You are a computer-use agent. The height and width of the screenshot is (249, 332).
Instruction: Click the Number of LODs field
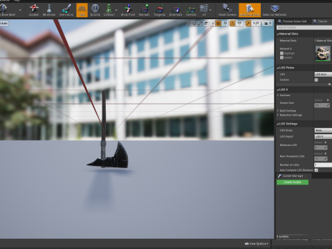[323, 165]
